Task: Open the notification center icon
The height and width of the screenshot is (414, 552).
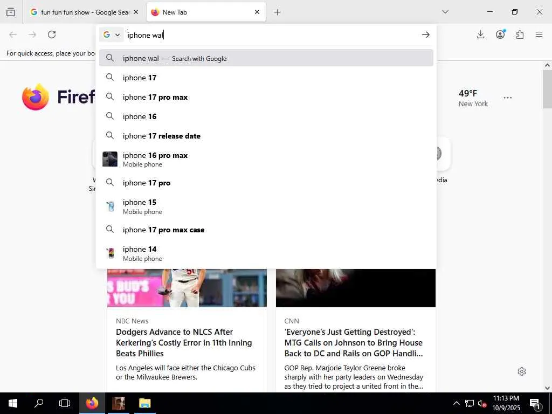Action: tap(535, 403)
